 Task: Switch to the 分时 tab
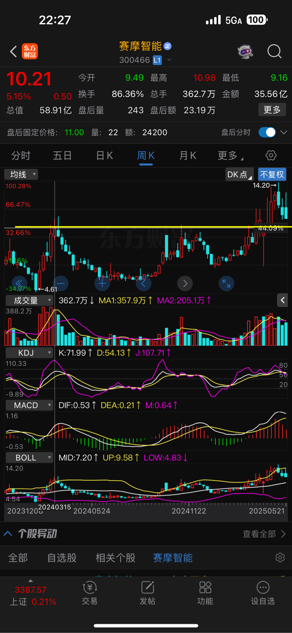tap(21, 155)
